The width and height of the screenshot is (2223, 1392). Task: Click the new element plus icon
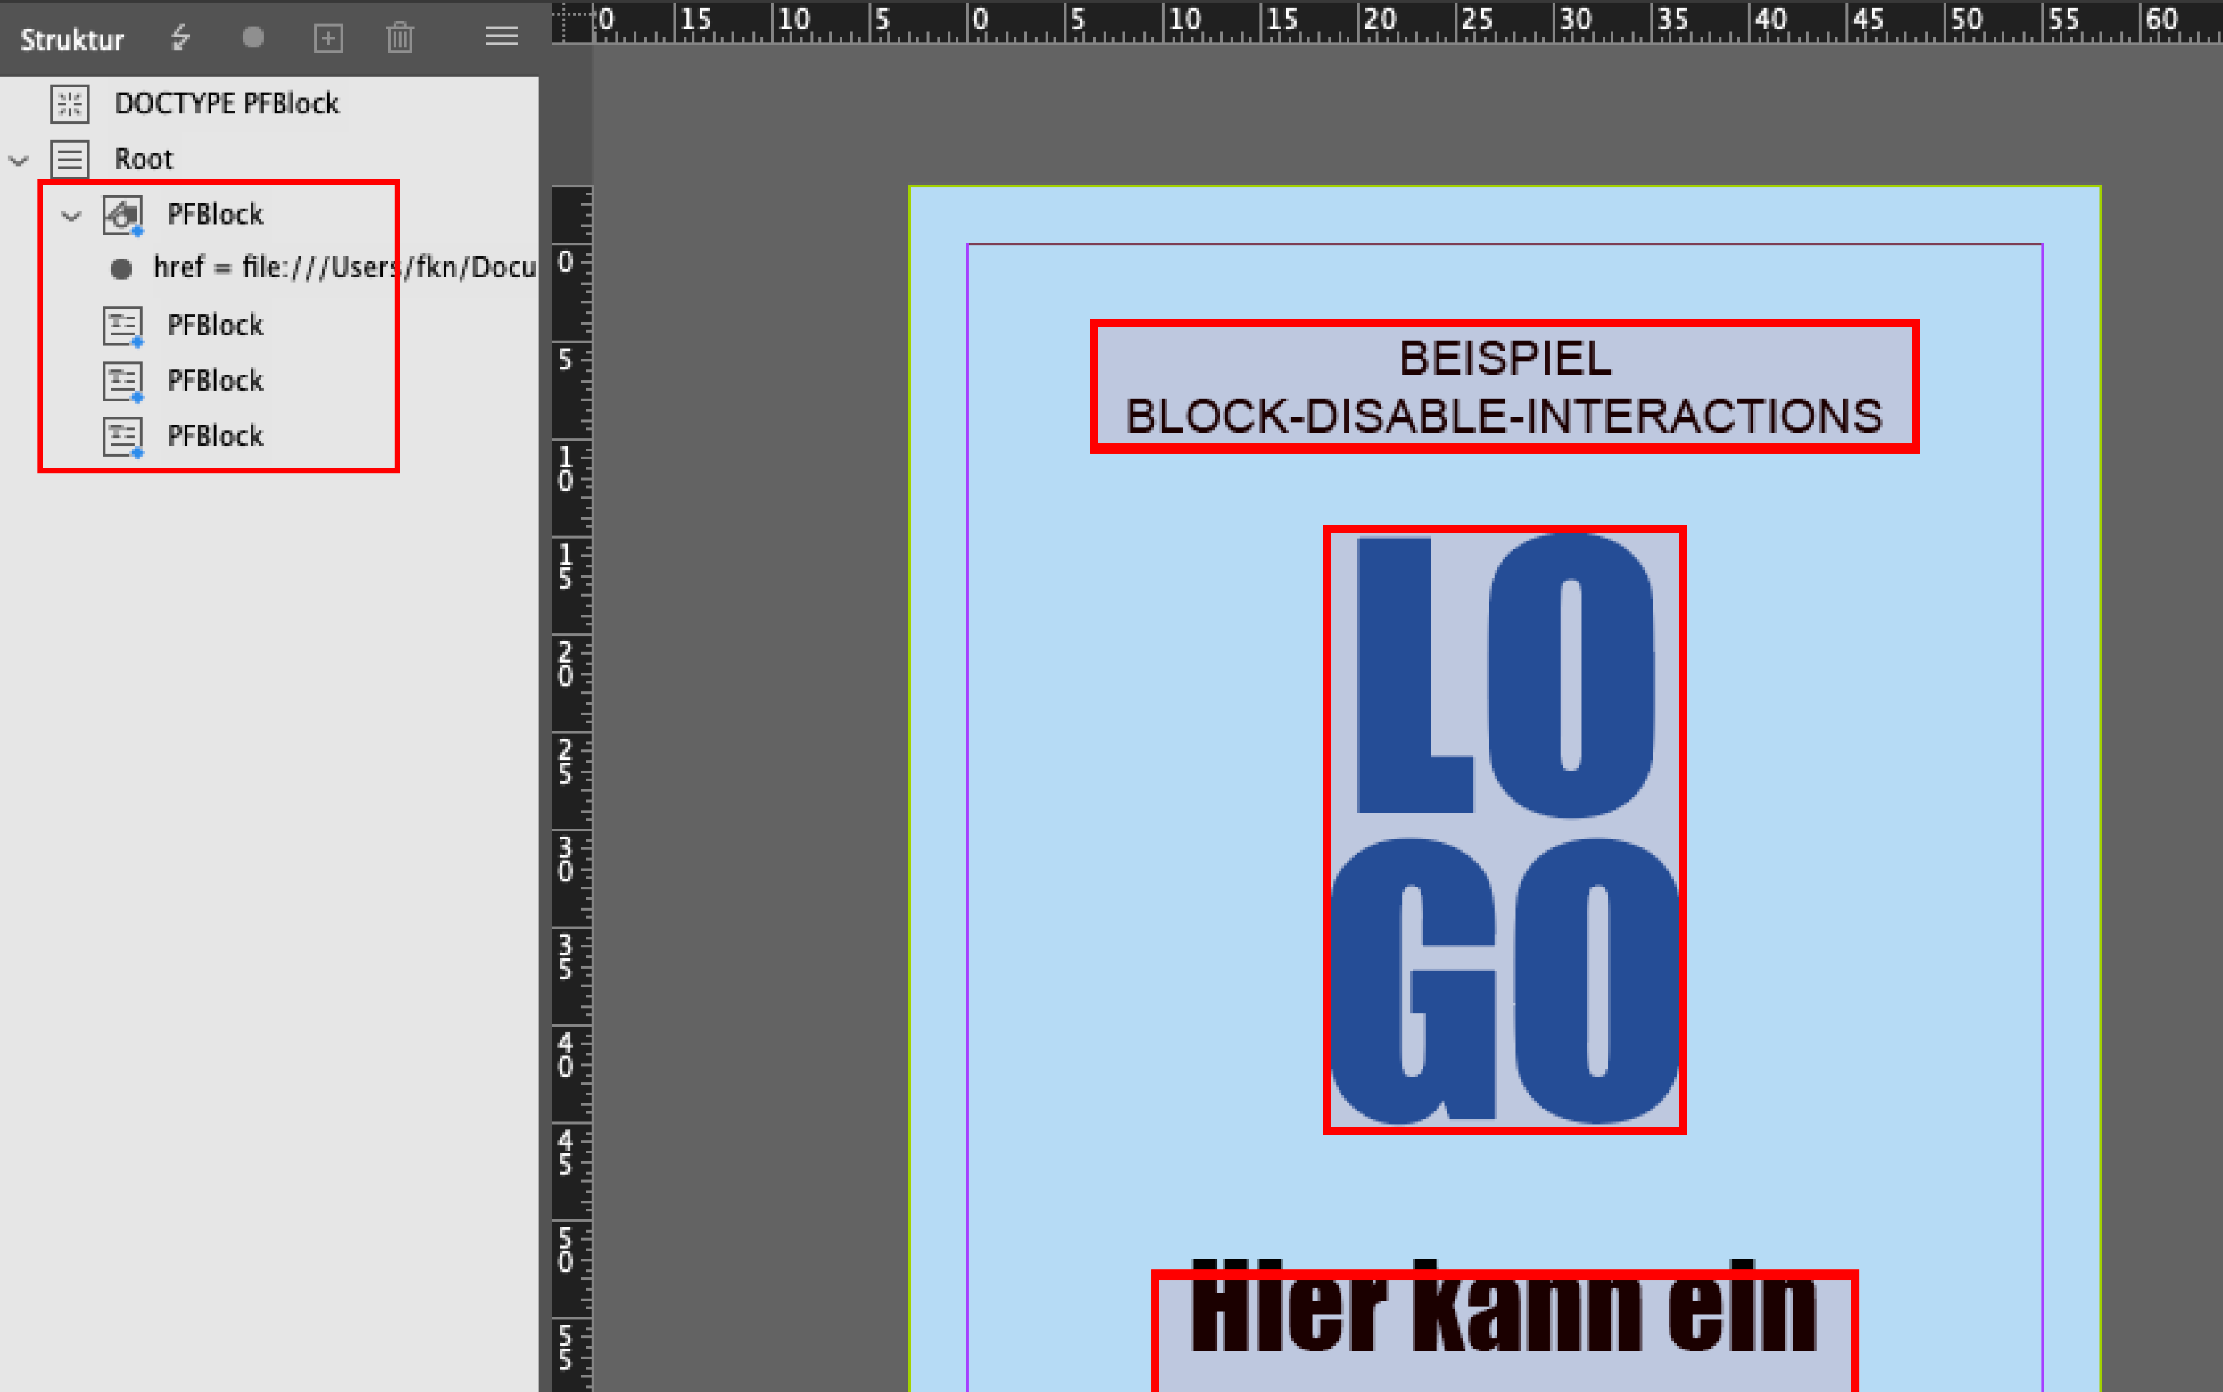click(328, 38)
